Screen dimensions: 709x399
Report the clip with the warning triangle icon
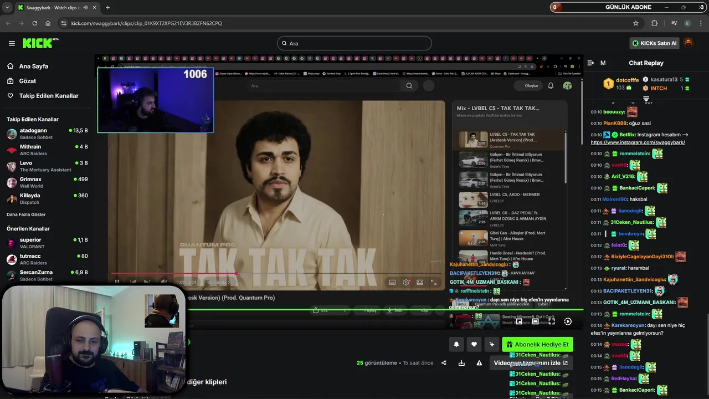coord(479,363)
